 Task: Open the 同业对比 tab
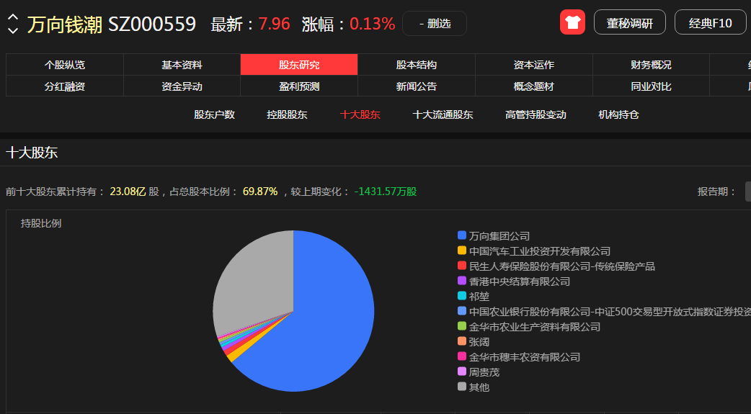651,86
